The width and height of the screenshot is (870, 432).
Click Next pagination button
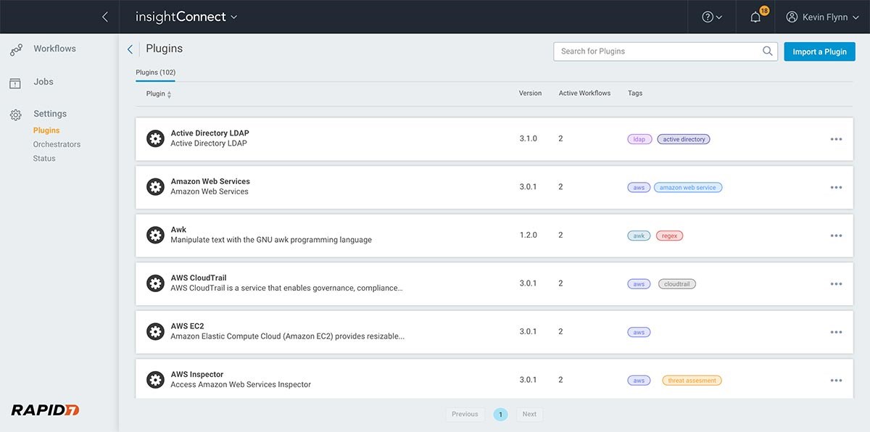[529, 415]
